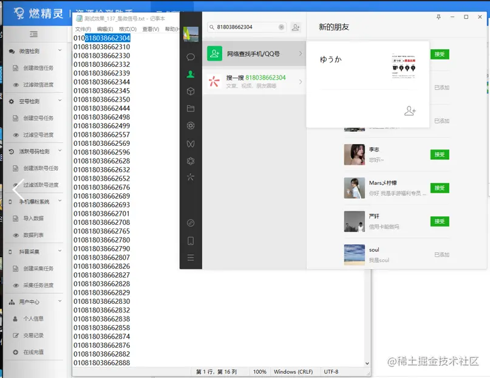Open WeChat Search star icon in sidebar
The width and height of the screenshot is (490, 378).
click(x=191, y=177)
